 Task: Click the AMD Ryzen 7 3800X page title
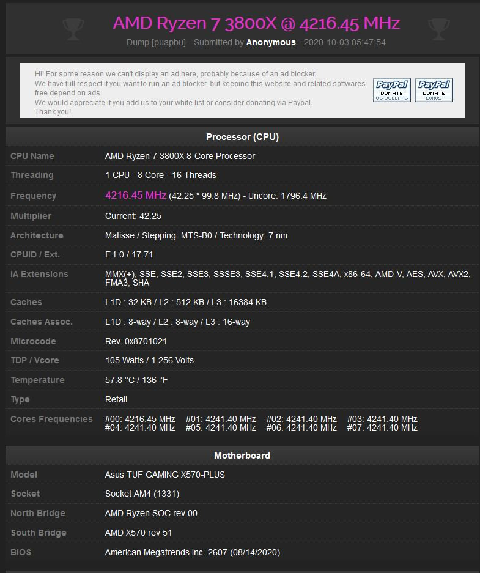click(256, 23)
